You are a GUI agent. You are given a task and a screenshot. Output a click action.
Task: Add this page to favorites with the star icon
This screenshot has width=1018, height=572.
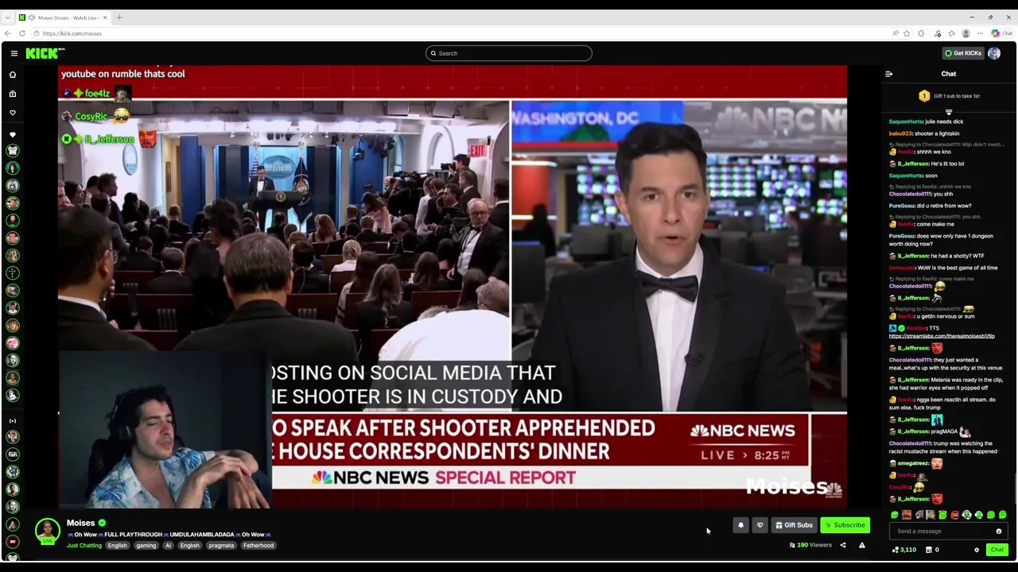(907, 33)
